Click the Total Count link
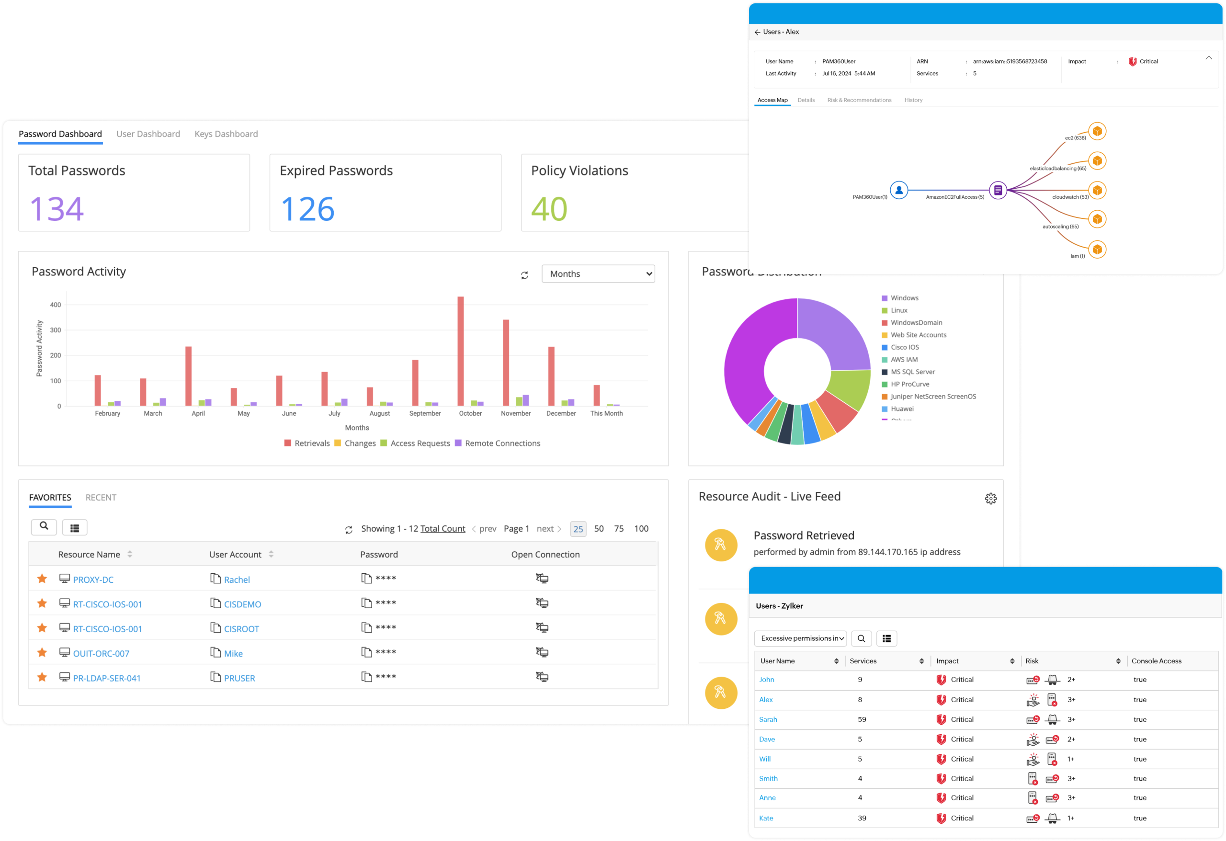This screenshot has height=841, width=1226. (443, 529)
